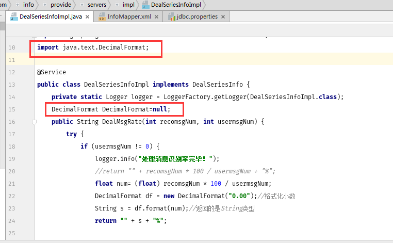The width and height of the screenshot is (393, 243).
Task: Click the DealSeriesInfoImpl class name in declaration
Action: click(x=116, y=85)
